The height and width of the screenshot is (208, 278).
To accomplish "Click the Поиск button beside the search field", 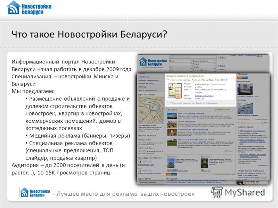I will point(222,57).
